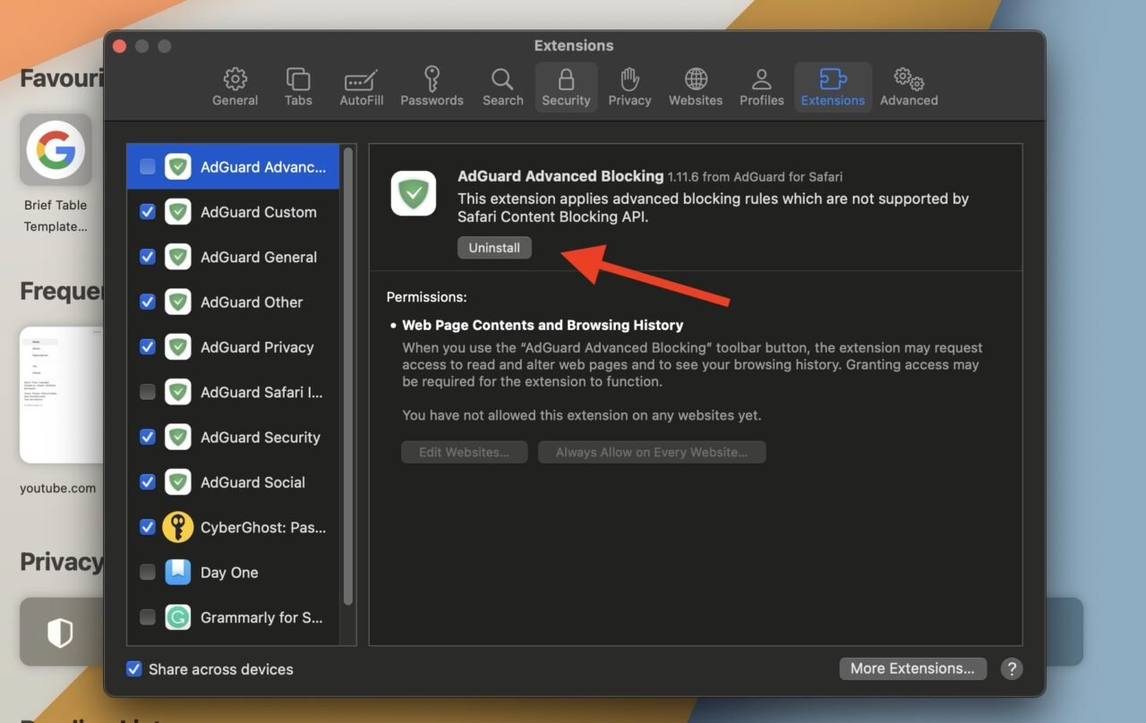Screen dimensions: 1146x723
Task: Open the Tabs preferences icon
Action: [x=298, y=80]
